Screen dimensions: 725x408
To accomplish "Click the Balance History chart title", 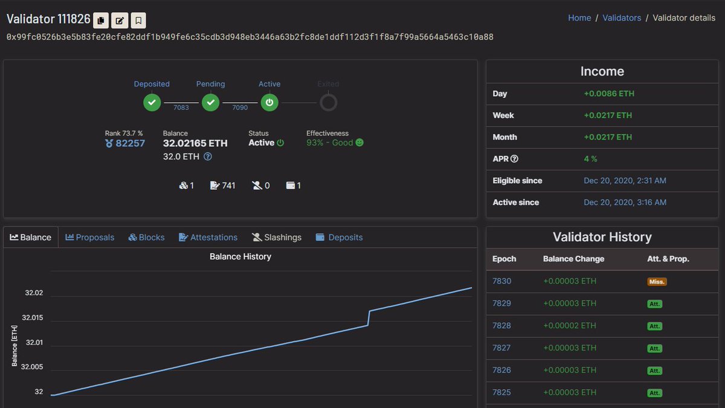I will pyautogui.click(x=240, y=257).
